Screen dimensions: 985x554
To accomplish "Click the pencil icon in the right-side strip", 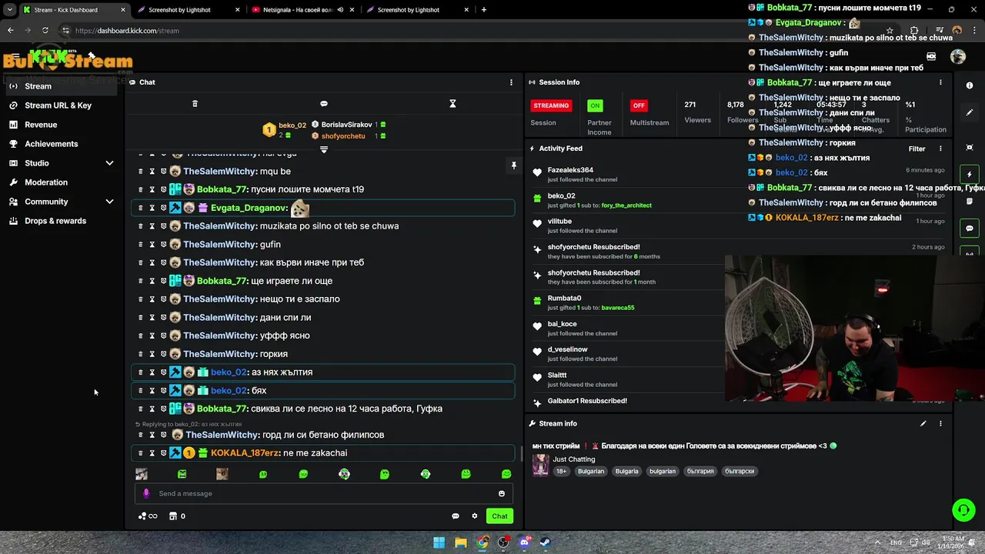I will click(970, 112).
